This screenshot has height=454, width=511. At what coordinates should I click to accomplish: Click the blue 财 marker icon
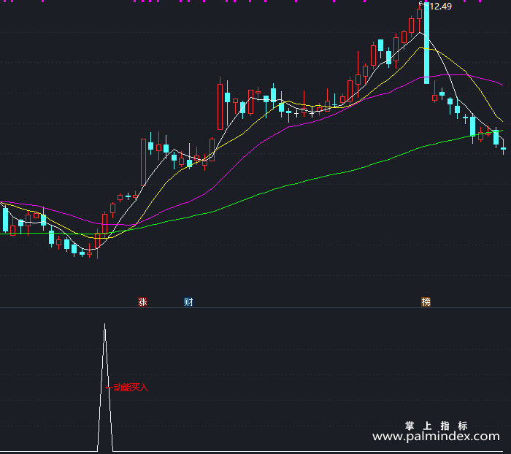[x=188, y=302]
